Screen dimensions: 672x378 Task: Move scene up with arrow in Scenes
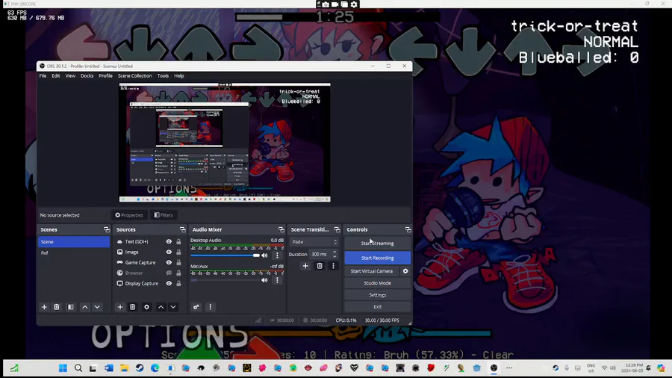pos(85,307)
